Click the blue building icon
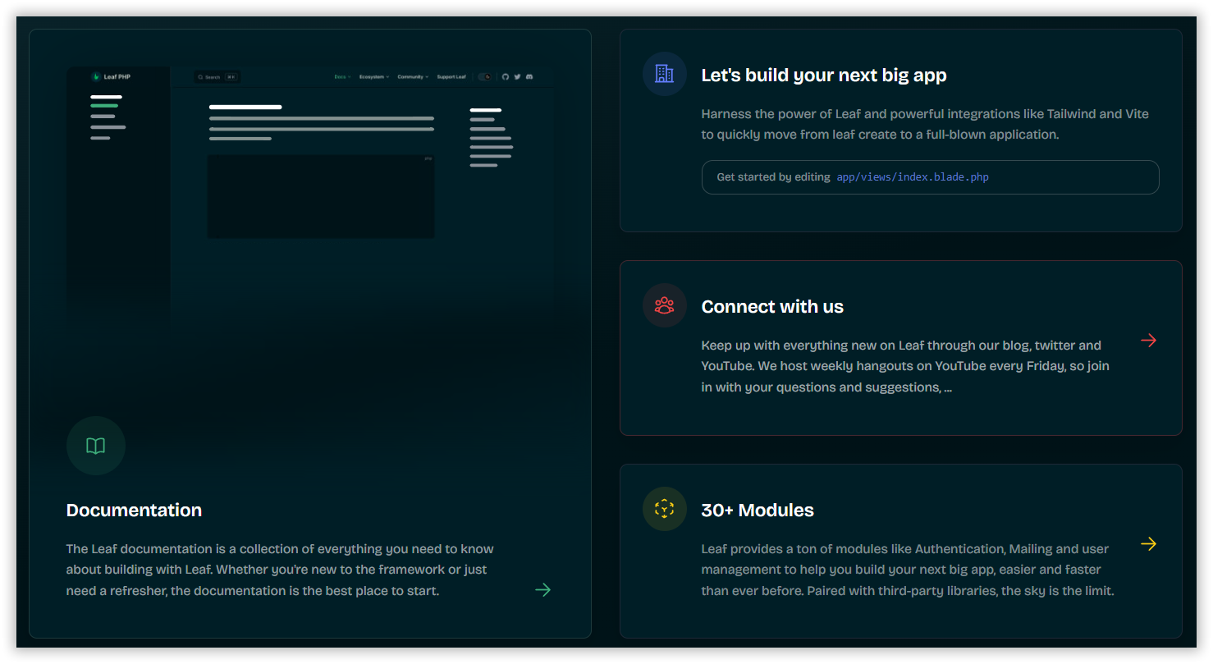Screen dimensions: 1213x664 (x=664, y=74)
